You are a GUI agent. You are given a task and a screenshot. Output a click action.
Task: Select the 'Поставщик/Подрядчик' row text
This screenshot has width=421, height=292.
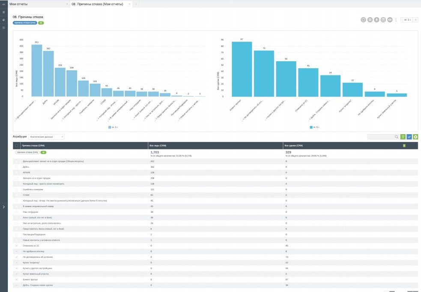point(34,235)
